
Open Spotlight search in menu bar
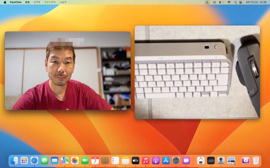pos(235,2)
